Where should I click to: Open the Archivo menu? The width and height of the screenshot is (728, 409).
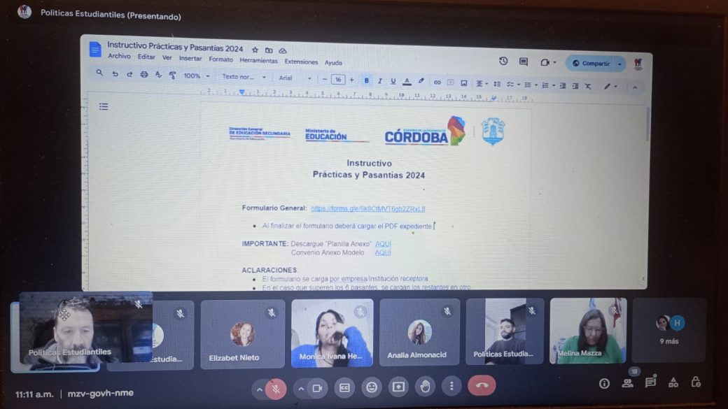point(119,56)
